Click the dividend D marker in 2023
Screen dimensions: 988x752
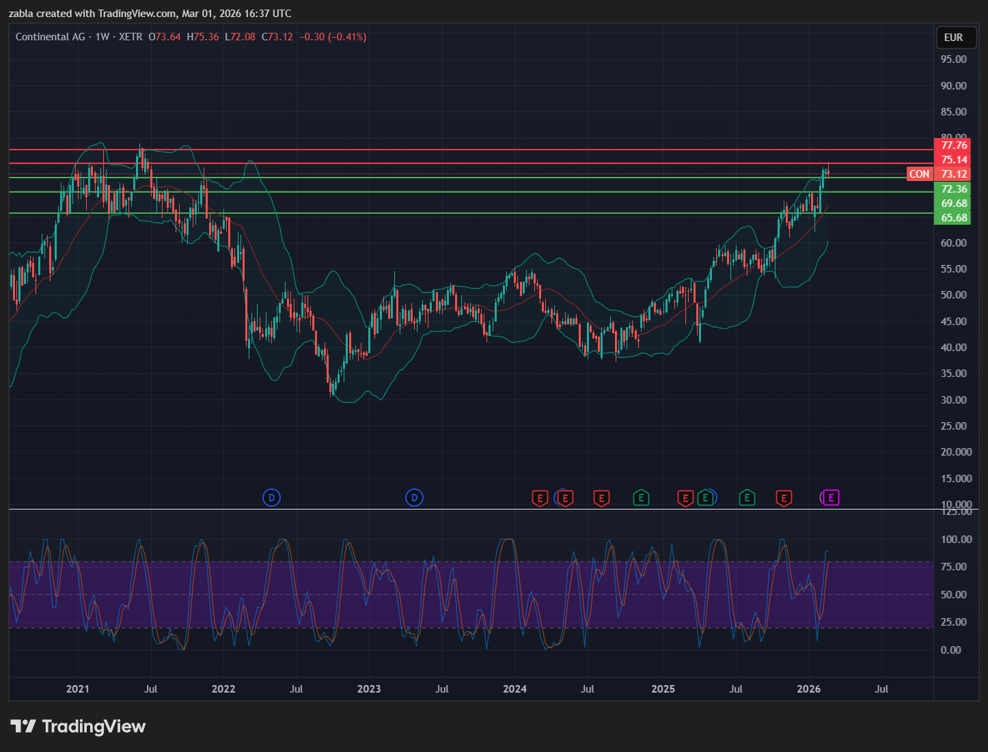[x=414, y=498]
